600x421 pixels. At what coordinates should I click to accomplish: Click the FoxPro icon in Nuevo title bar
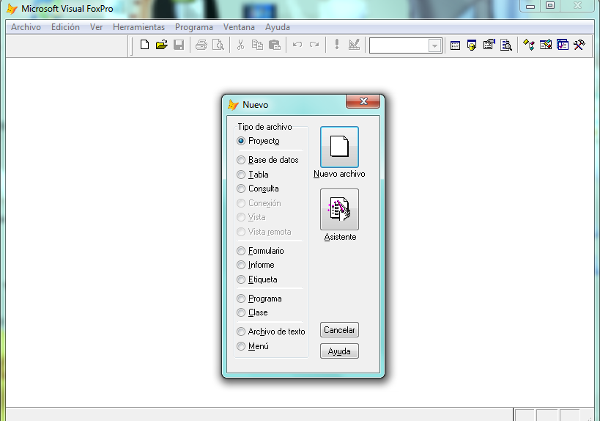[x=233, y=105]
